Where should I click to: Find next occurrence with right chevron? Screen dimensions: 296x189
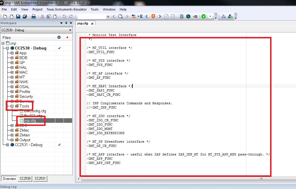127,16
